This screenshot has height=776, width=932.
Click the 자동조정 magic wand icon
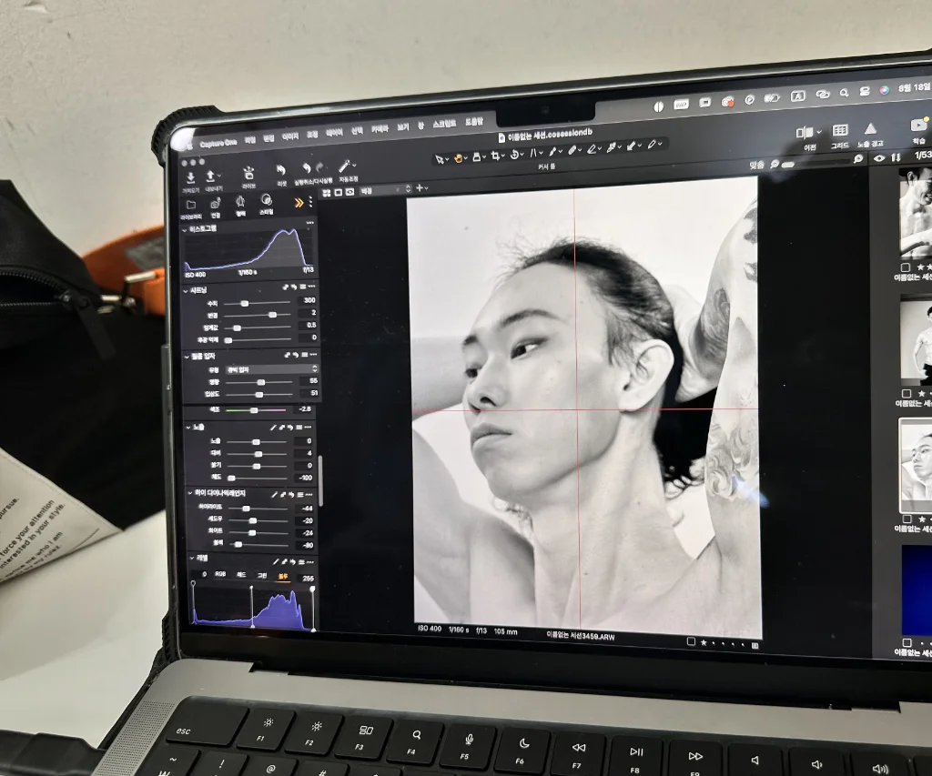pyautogui.click(x=345, y=166)
